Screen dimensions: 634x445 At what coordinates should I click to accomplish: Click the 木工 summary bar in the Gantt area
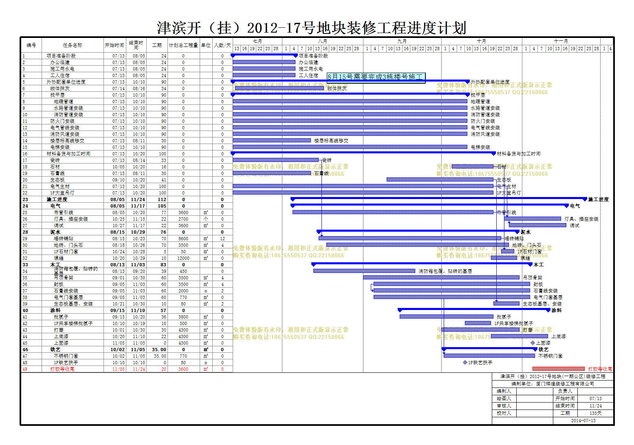pos(422,264)
